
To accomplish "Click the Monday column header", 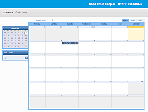I will [x=54, y=24].
